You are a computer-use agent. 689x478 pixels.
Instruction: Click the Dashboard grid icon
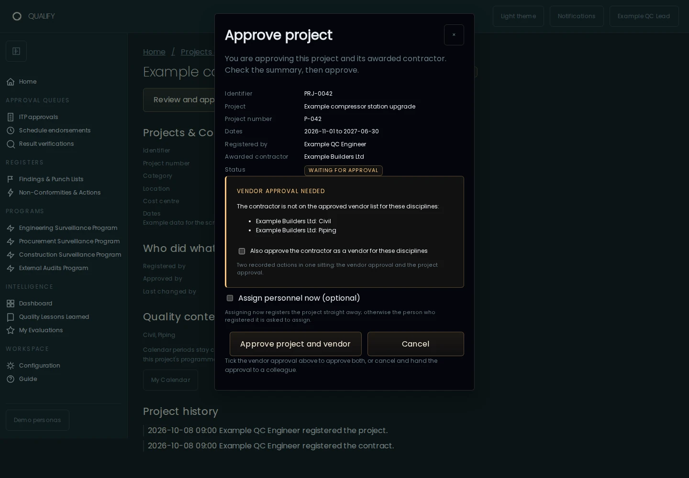(x=11, y=304)
